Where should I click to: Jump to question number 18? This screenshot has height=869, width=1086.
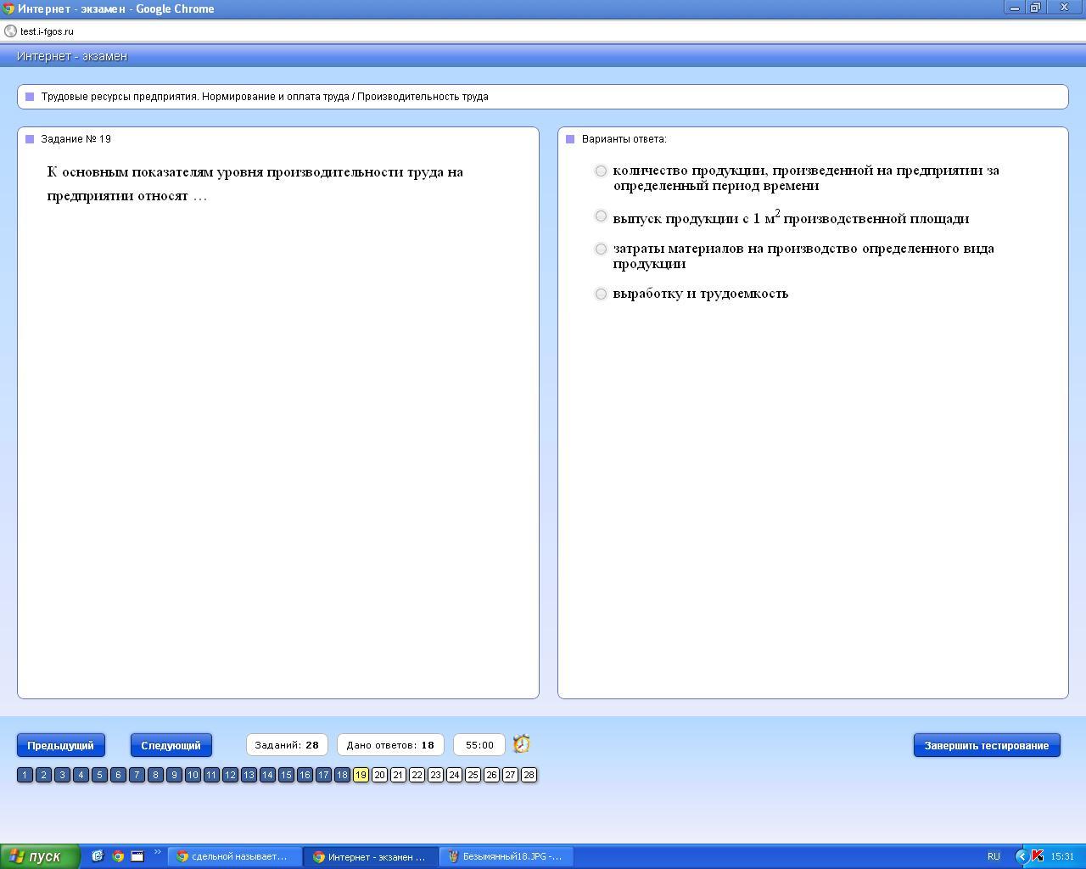pos(342,775)
